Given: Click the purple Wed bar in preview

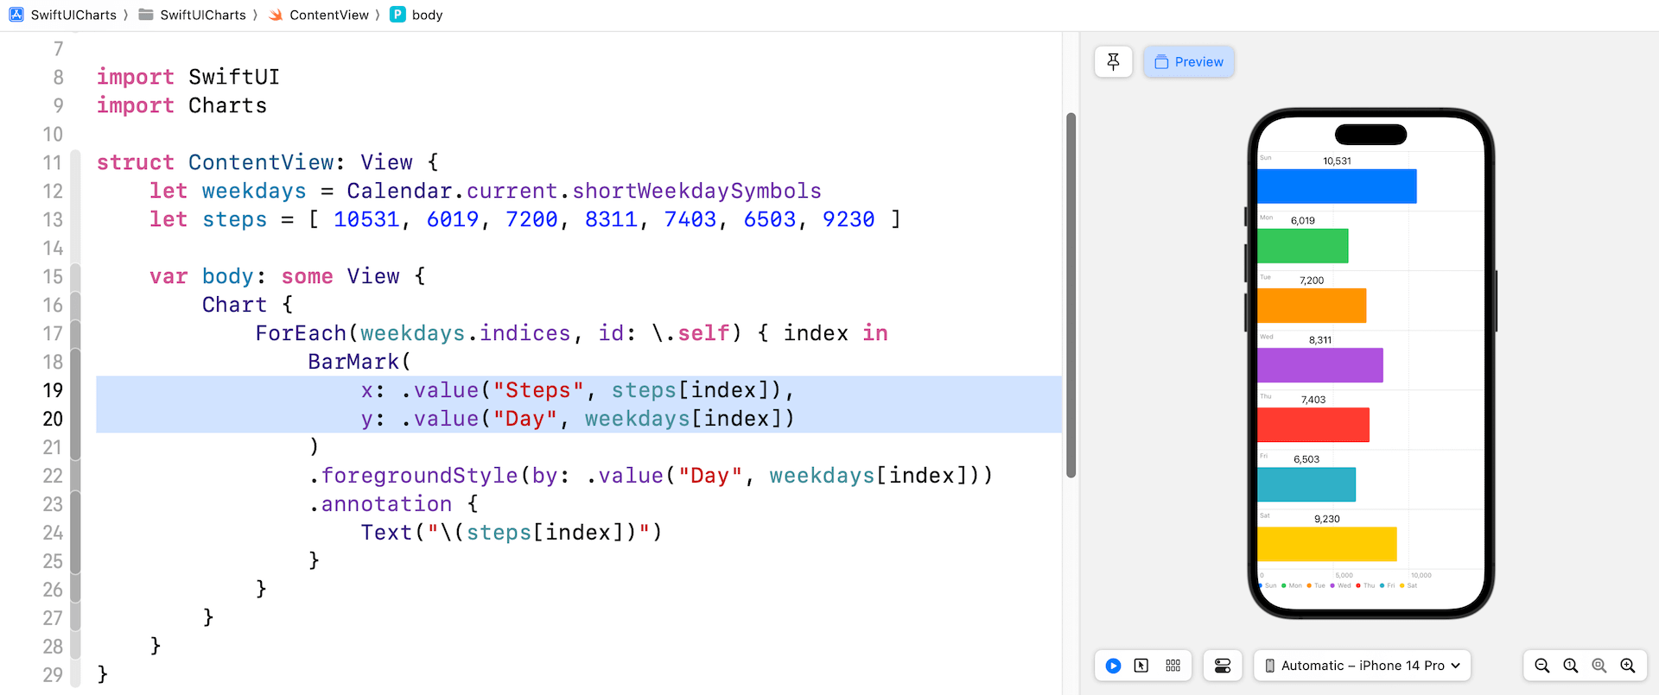Looking at the screenshot, I should point(1320,365).
